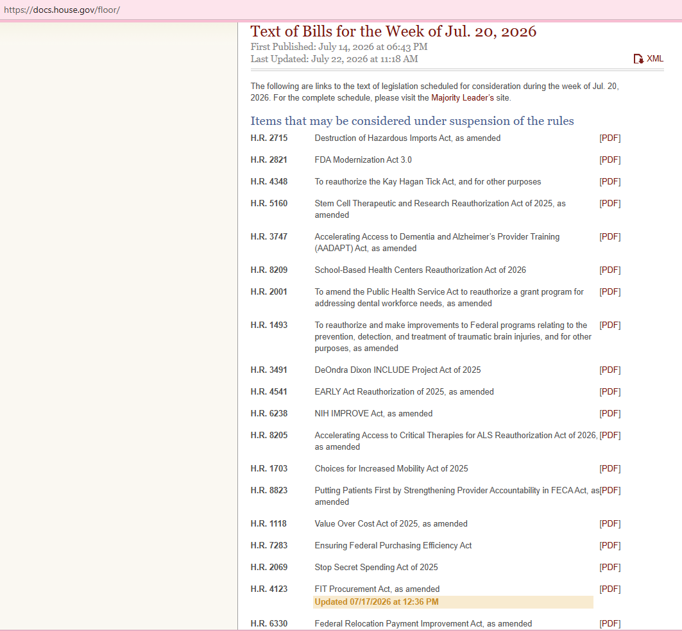Open PDF for H.R. 7283 Federal Purchasing Efficiency Act
682x631 pixels.
click(x=610, y=545)
